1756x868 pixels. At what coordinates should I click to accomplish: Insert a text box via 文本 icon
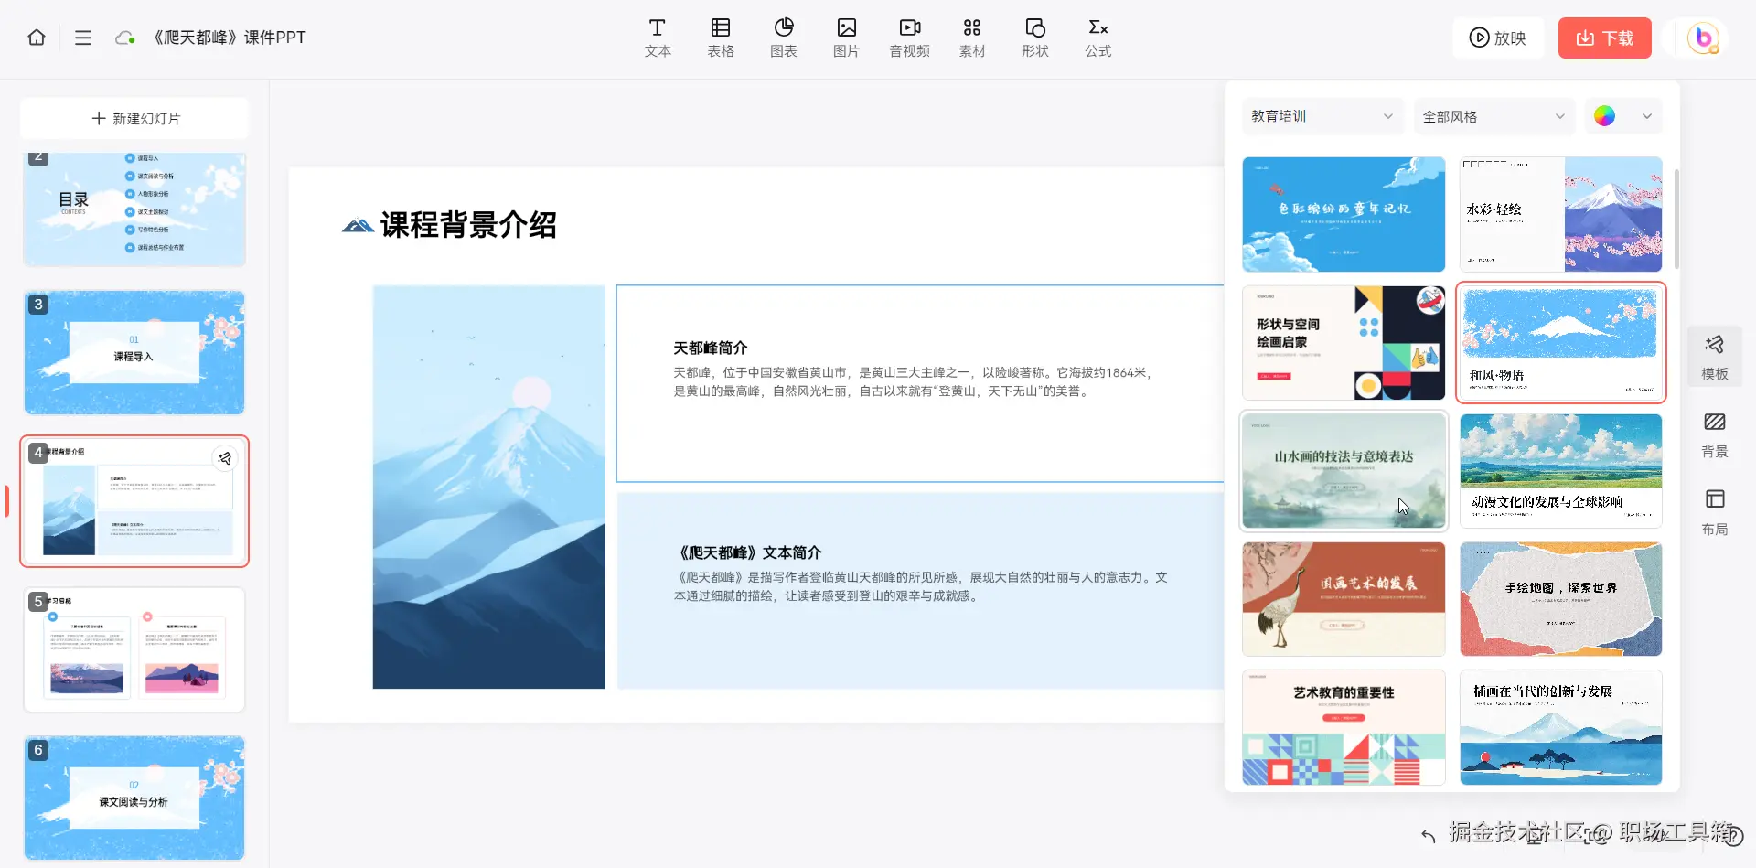point(658,38)
